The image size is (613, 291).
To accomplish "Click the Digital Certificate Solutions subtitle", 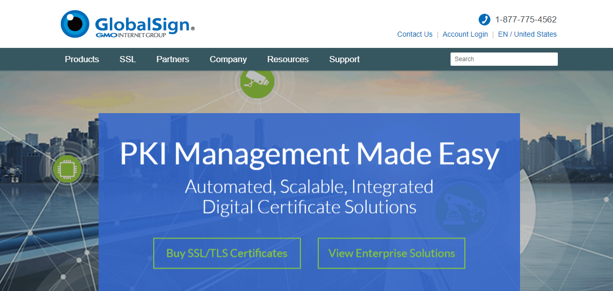I will pyautogui.click(x=309, y=207).
